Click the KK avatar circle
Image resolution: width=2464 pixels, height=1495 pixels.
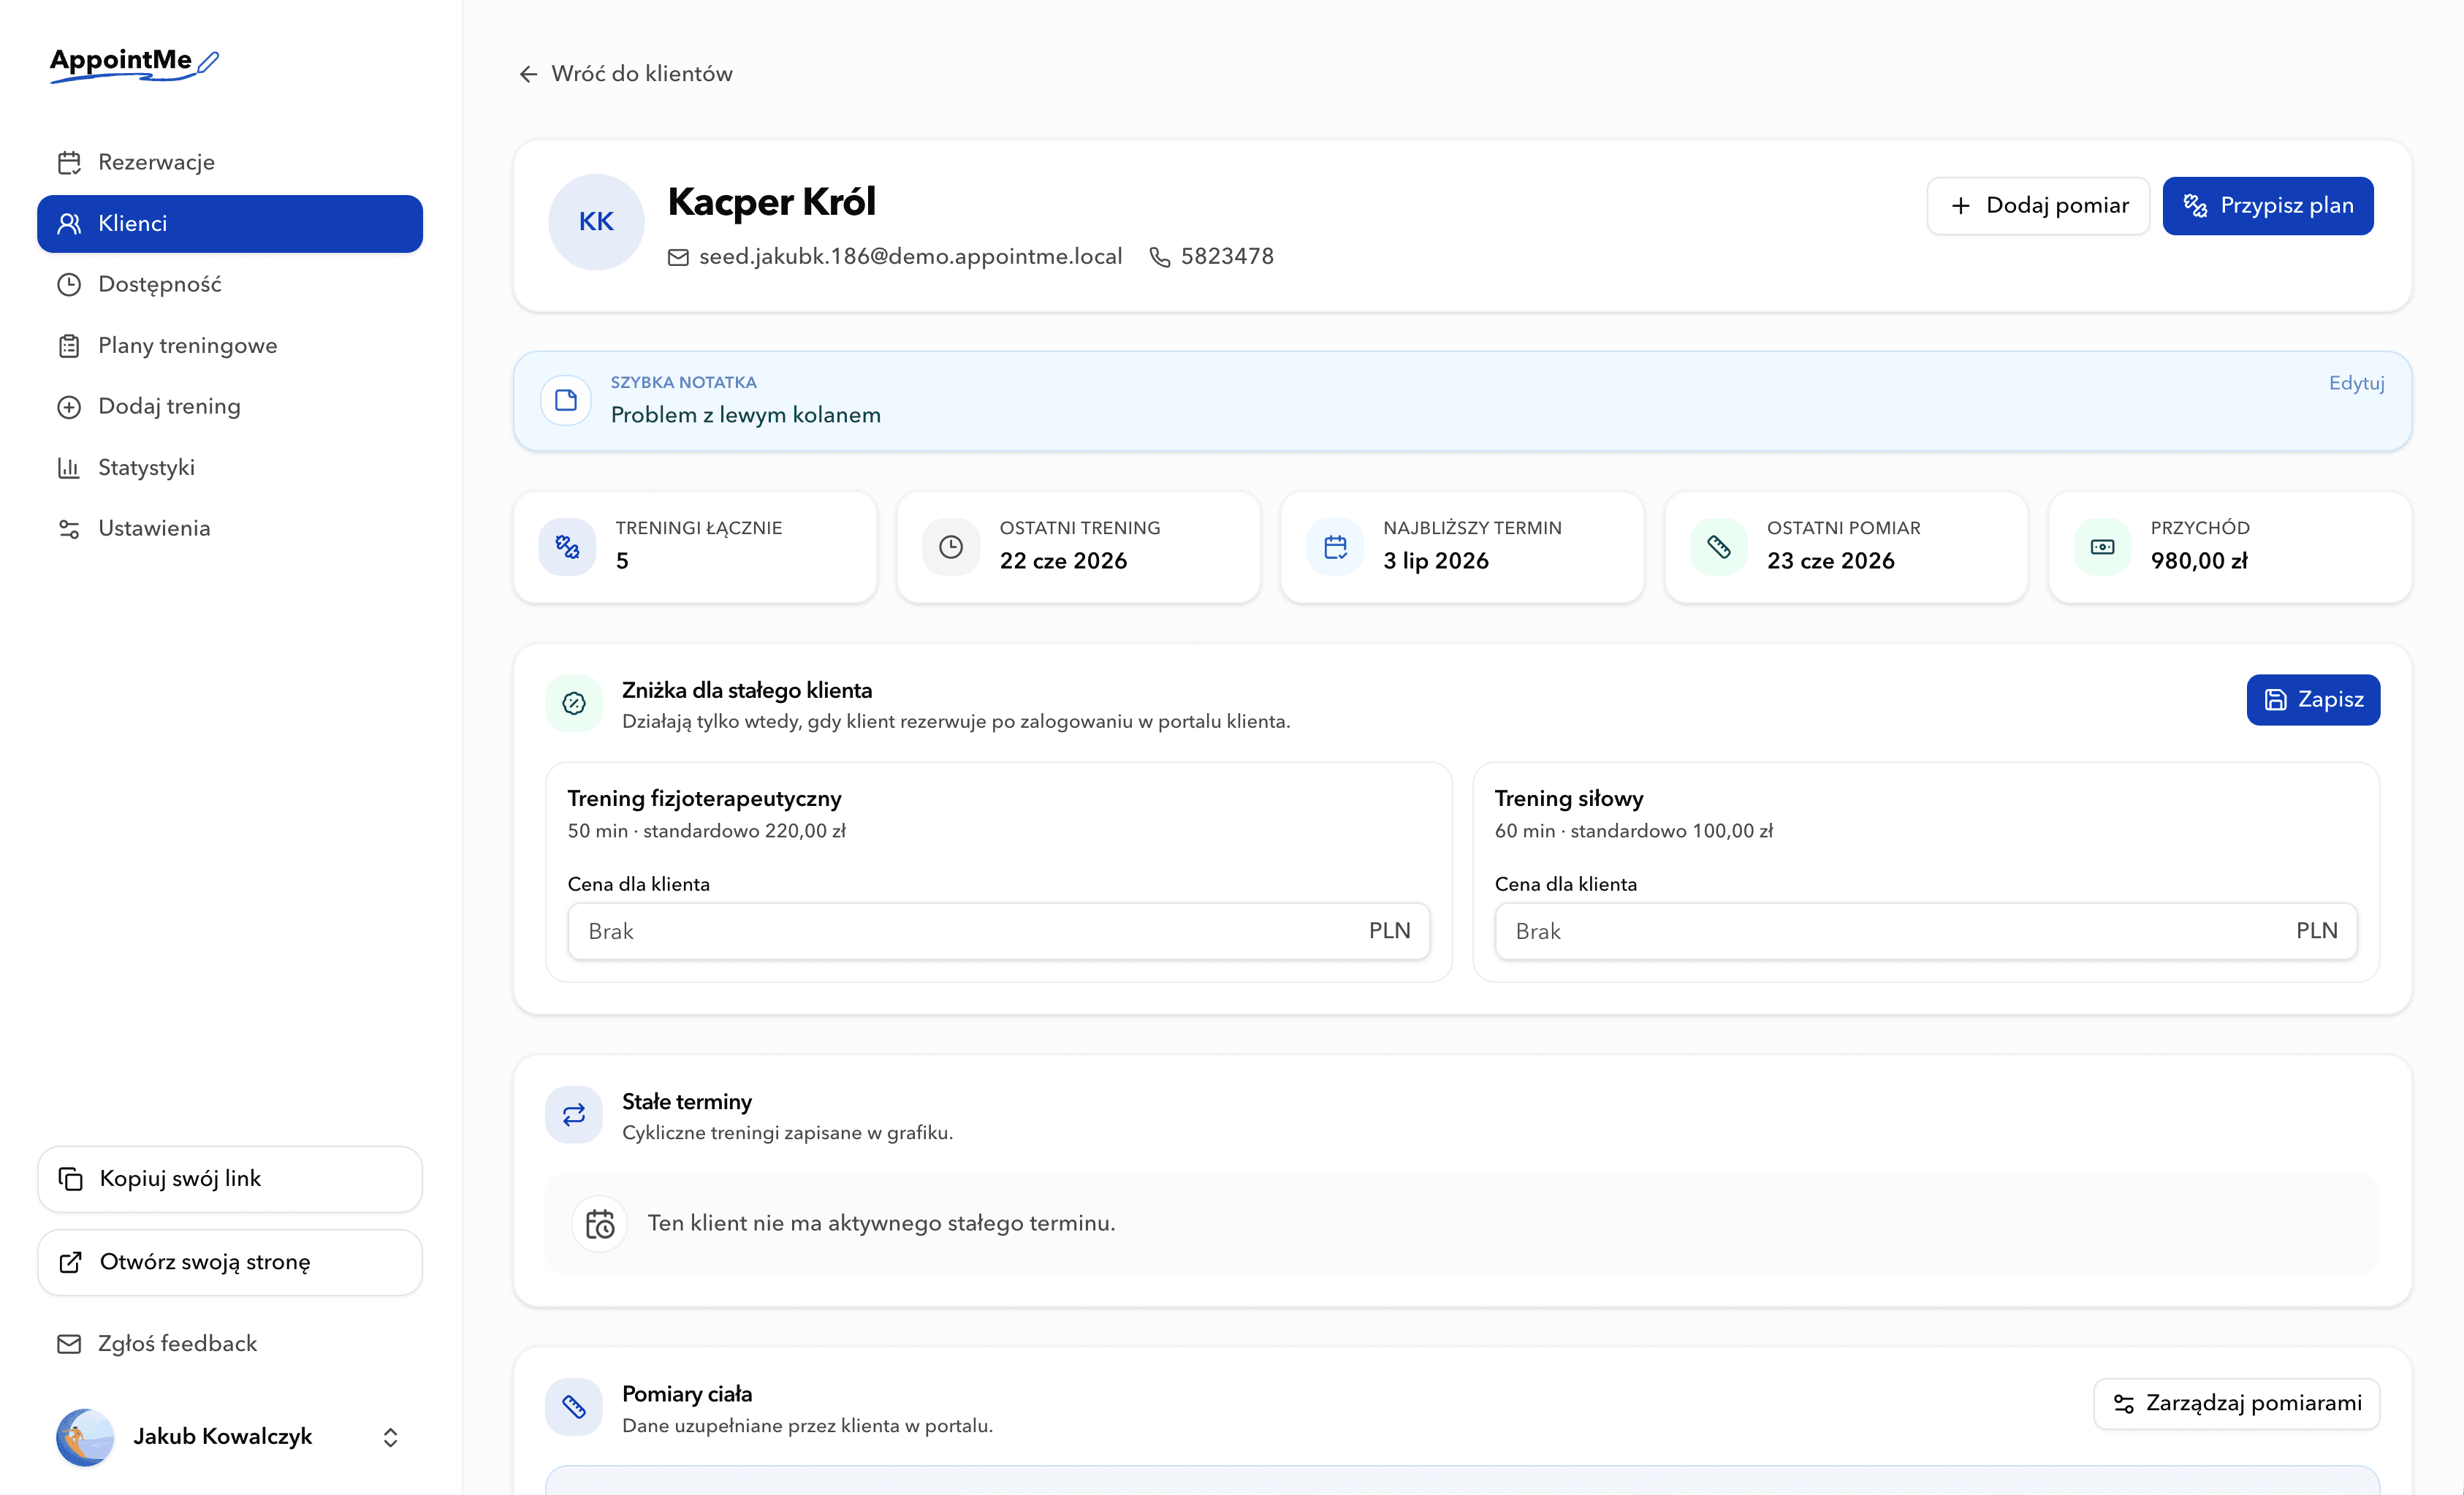point(596,222)
